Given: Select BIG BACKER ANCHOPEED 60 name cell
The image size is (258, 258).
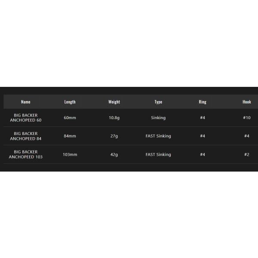Looking at the screenshot, I should tap(26, 118).
